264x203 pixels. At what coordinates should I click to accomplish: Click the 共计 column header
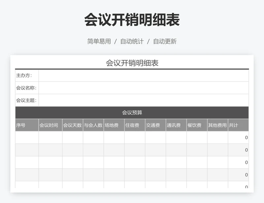pos(238,125)
